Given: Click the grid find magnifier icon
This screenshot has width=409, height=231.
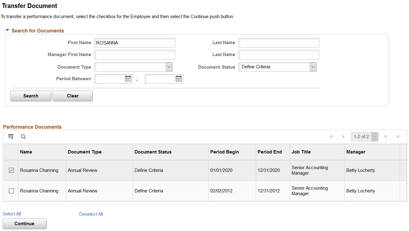Looking at the screenshot, I should pos(23,137).
